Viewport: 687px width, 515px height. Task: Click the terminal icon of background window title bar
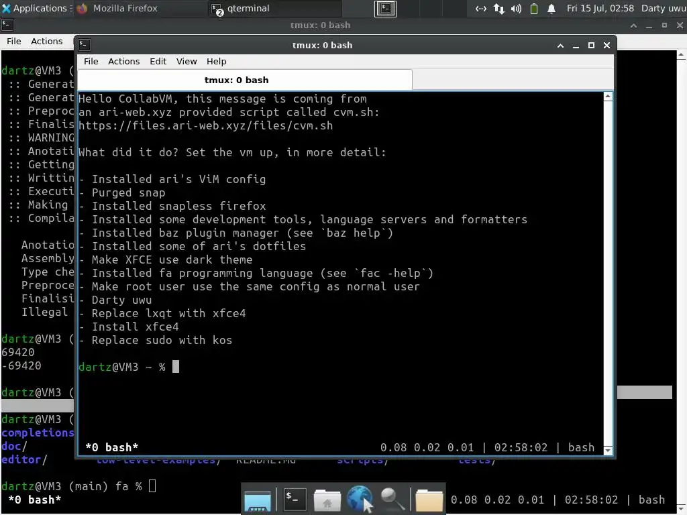tap(7, 25)
